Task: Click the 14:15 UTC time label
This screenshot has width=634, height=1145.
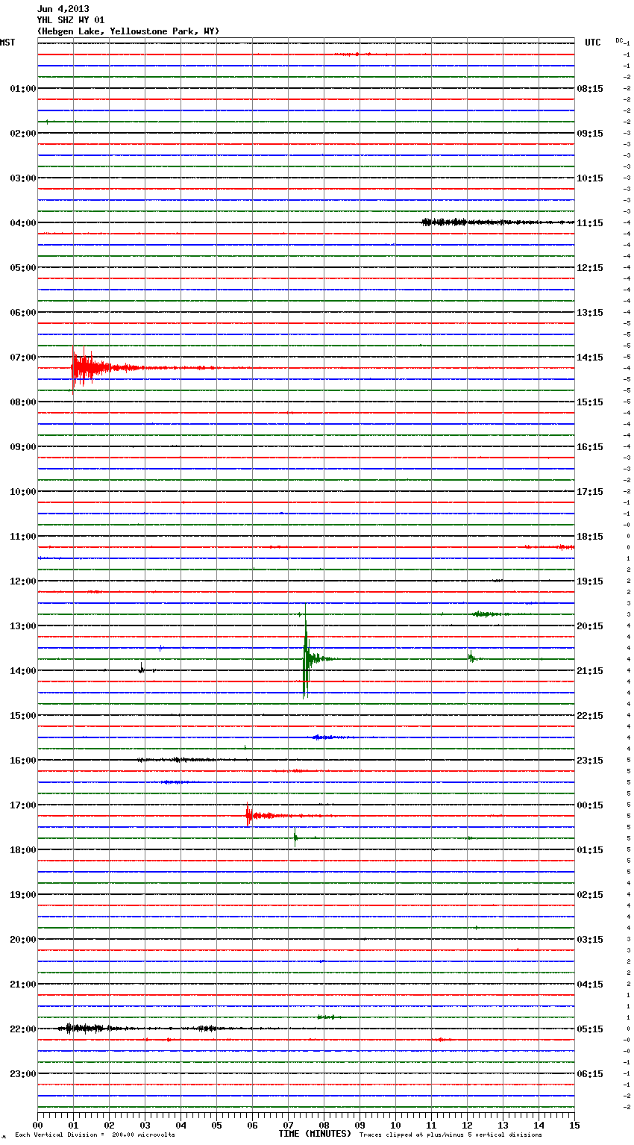Action: tap(590, 357)
